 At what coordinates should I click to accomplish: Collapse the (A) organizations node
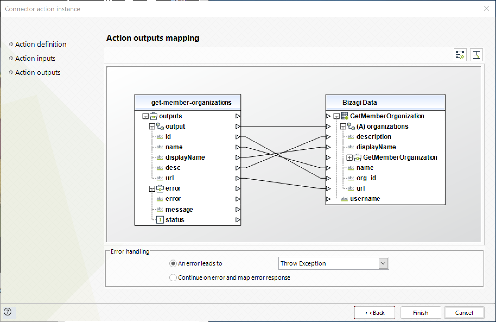point(343,127)
